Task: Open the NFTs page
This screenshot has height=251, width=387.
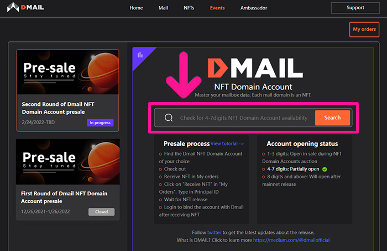Action: click(189, 8)
